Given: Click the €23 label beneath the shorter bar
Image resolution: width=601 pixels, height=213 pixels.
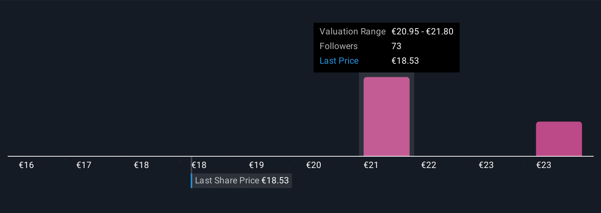Looking at the screenshot, I should (x=544, y=165).
